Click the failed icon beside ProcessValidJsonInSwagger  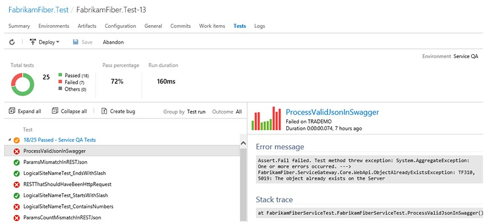tap(17, 151)
